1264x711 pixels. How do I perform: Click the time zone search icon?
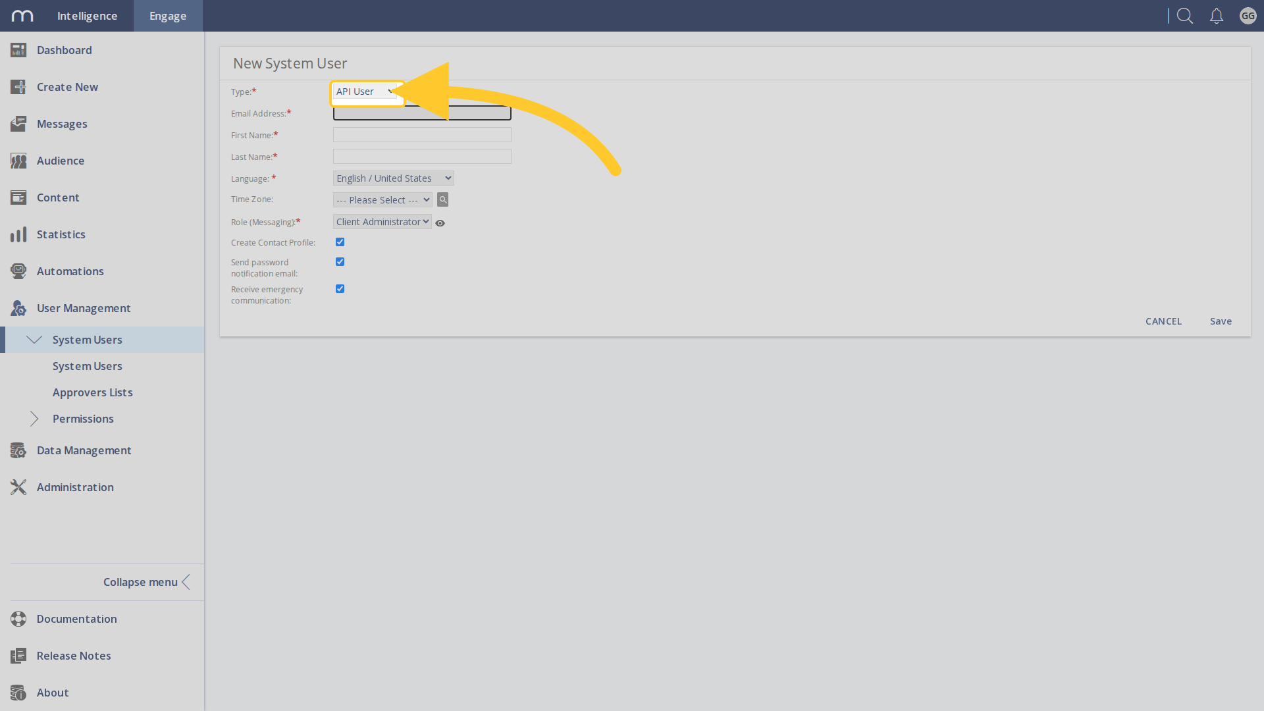click(443, 199)
